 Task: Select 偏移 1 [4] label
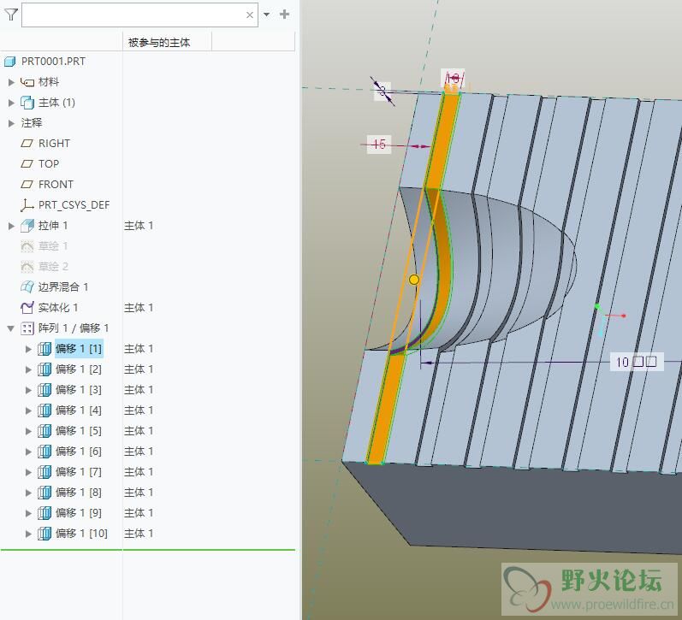[x=79, y=410]
